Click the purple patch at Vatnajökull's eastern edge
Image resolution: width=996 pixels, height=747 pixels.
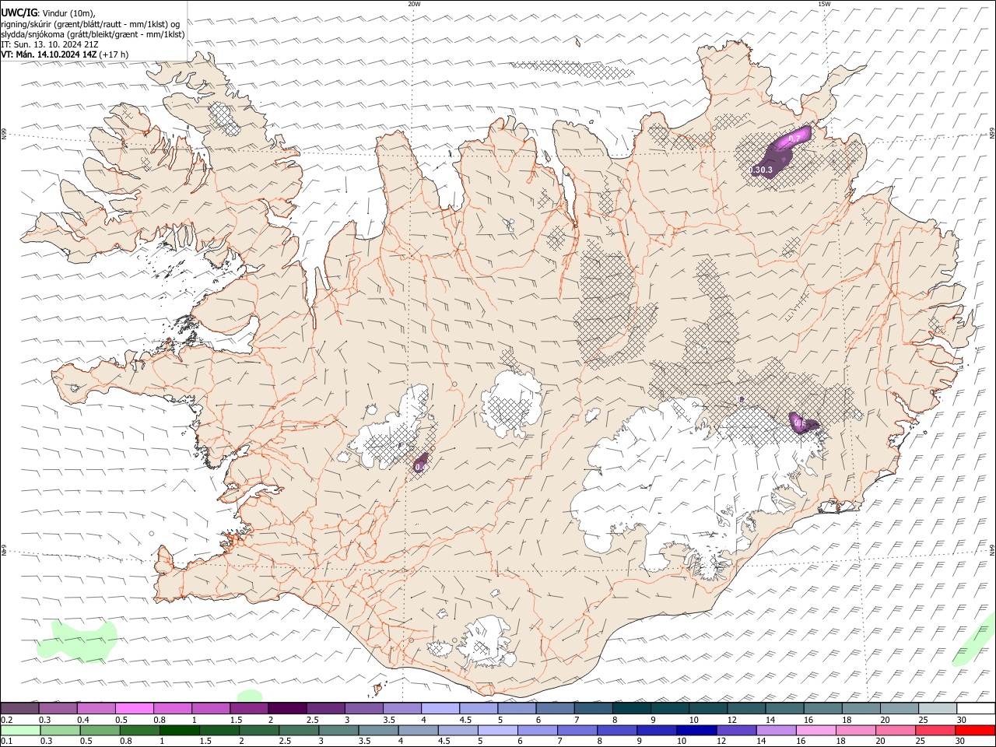point(802,423)
